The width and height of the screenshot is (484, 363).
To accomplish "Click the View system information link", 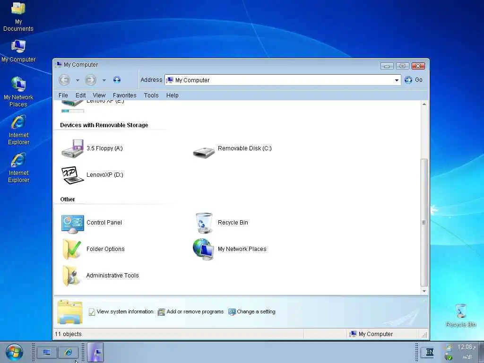I will (121, 312).
